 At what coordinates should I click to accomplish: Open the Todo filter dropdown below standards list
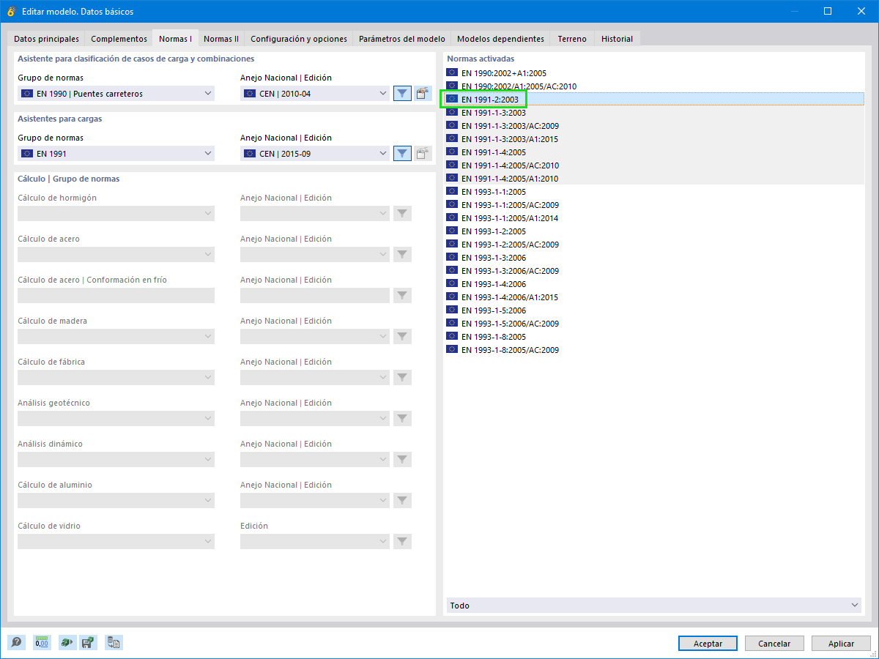(x=654, y=606)
